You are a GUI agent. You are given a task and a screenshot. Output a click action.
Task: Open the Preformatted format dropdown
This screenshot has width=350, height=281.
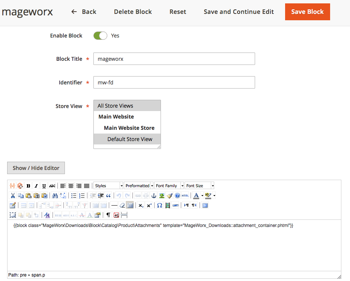coord(139,186)
